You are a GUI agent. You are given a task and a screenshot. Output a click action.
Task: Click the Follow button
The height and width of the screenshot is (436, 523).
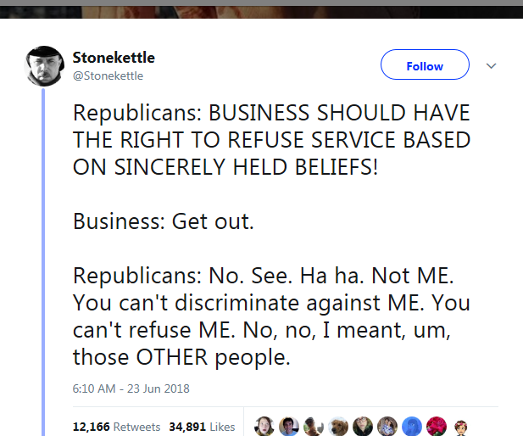425,66
